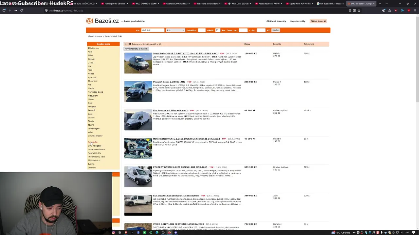Open Veteráni category

(92, 168)
